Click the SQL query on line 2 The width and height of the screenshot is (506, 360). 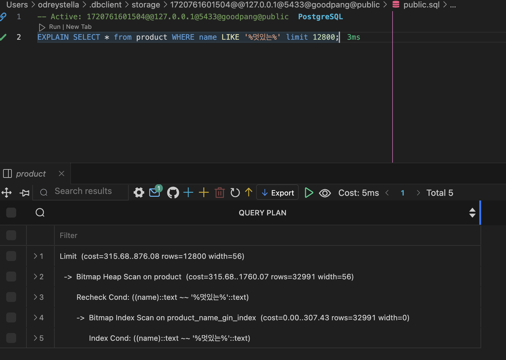[188, 37]
